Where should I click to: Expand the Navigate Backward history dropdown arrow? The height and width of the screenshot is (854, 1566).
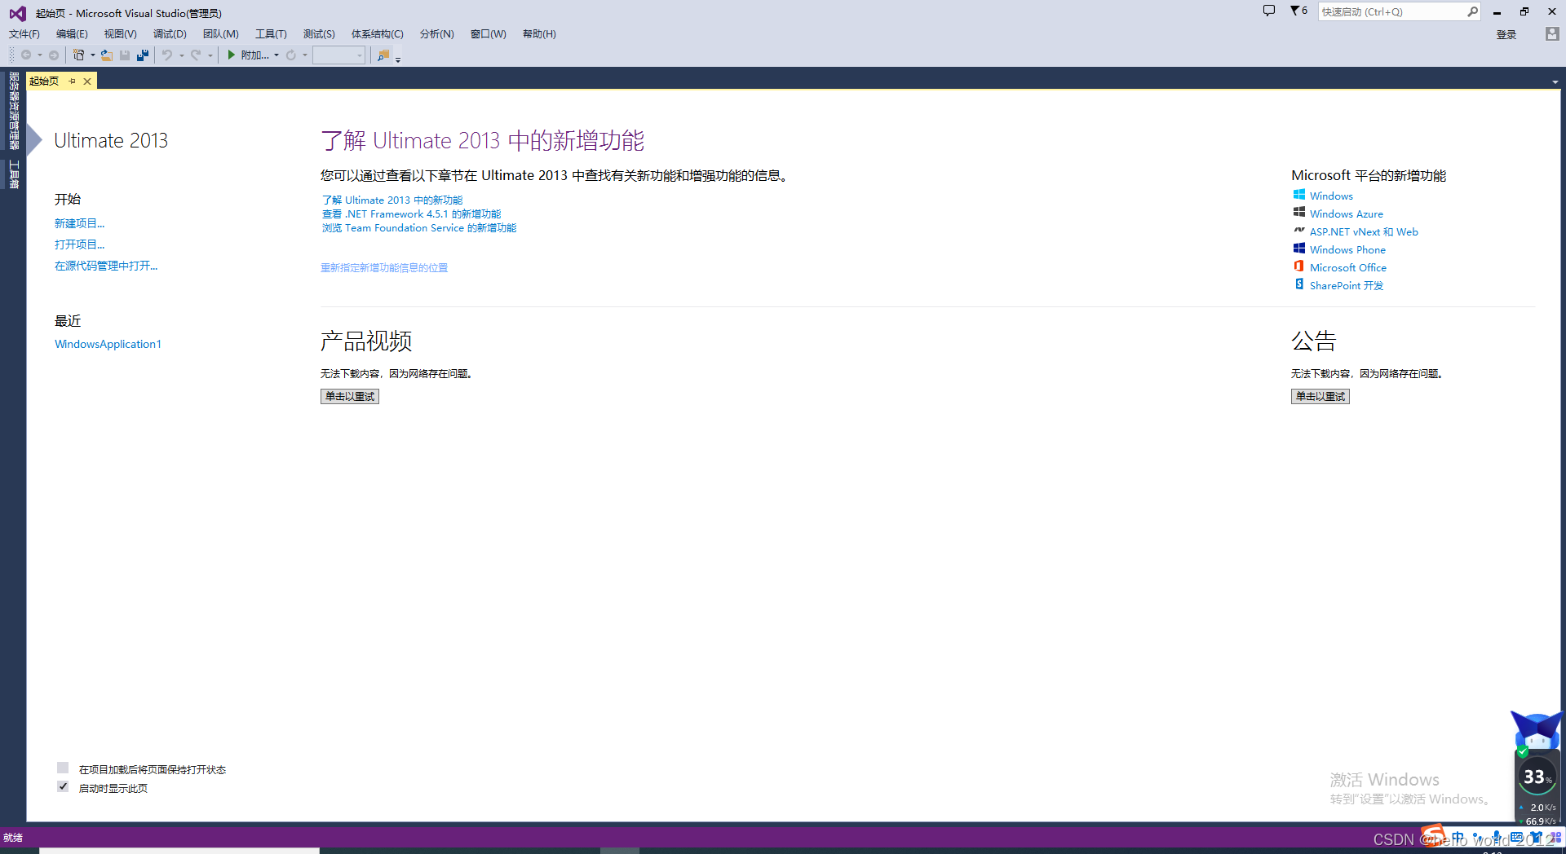(x=40, y=55)
